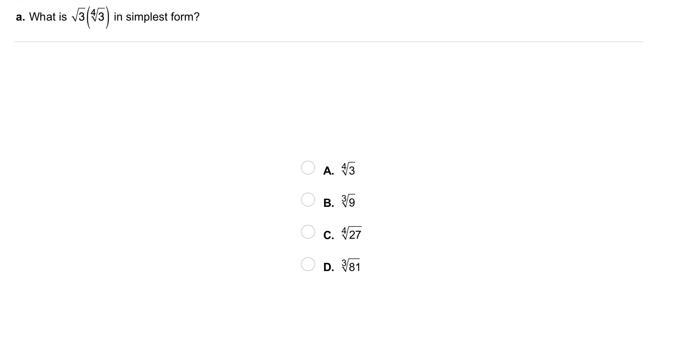Click the cube root of 81 answer expression
Viewport: 680px width, 346px height.
tap(351, 266)
